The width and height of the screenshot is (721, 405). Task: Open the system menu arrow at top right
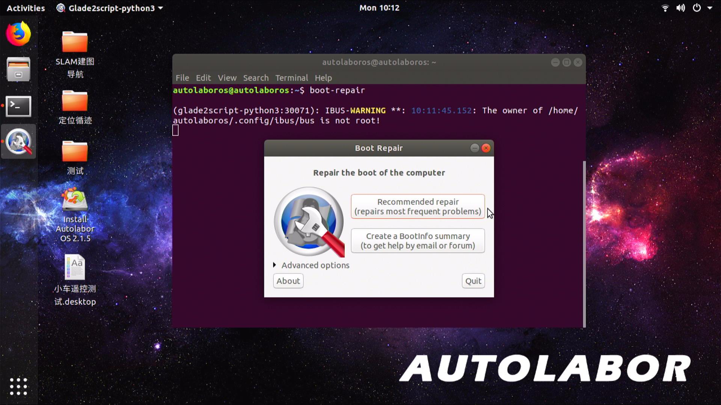710,8
